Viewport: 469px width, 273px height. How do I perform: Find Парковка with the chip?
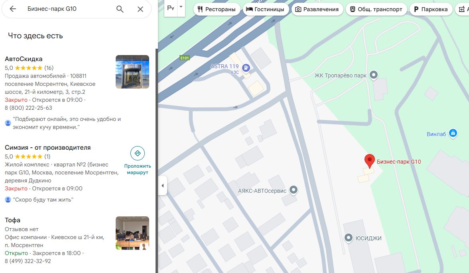(431, 9)
